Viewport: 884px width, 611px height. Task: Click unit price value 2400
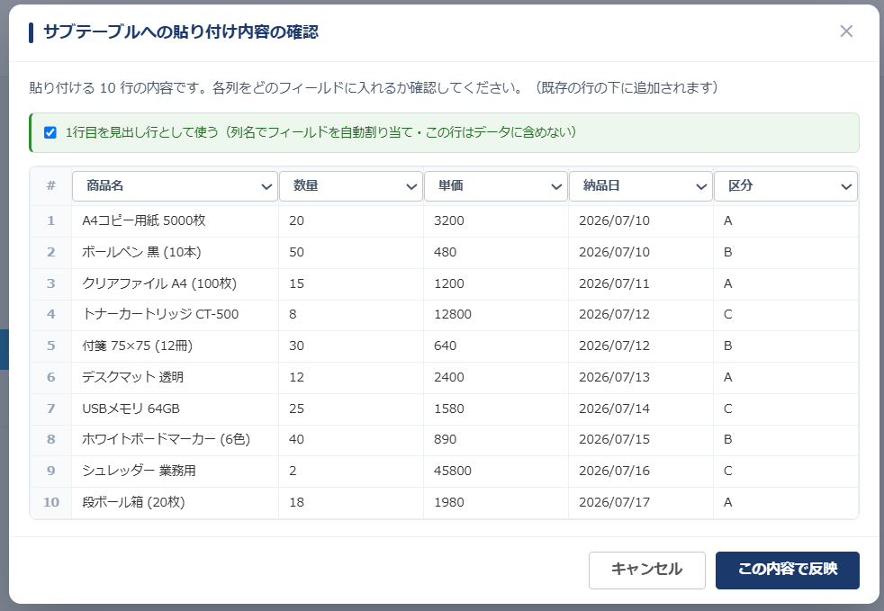pos(449,378)
